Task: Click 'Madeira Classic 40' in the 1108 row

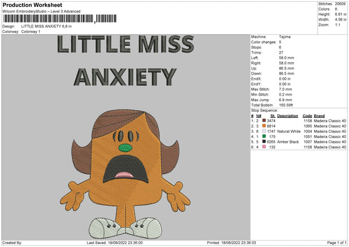Action: (330, 147)
